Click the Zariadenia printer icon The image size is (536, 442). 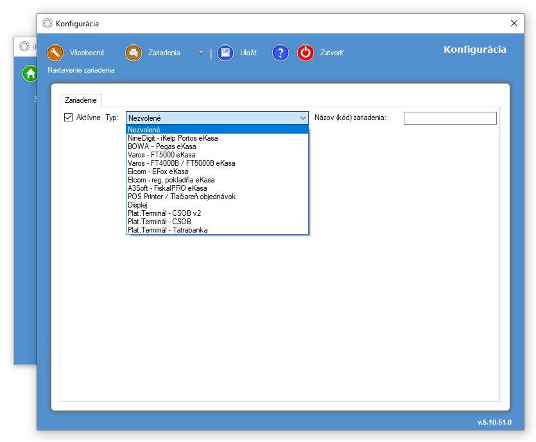(134, 53)
